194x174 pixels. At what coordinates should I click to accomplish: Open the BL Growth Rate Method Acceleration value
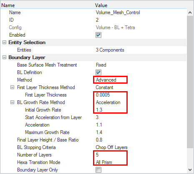(x=108, y=102)
